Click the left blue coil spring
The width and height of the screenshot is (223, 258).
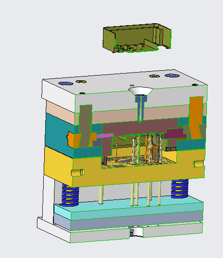(70, 195)
